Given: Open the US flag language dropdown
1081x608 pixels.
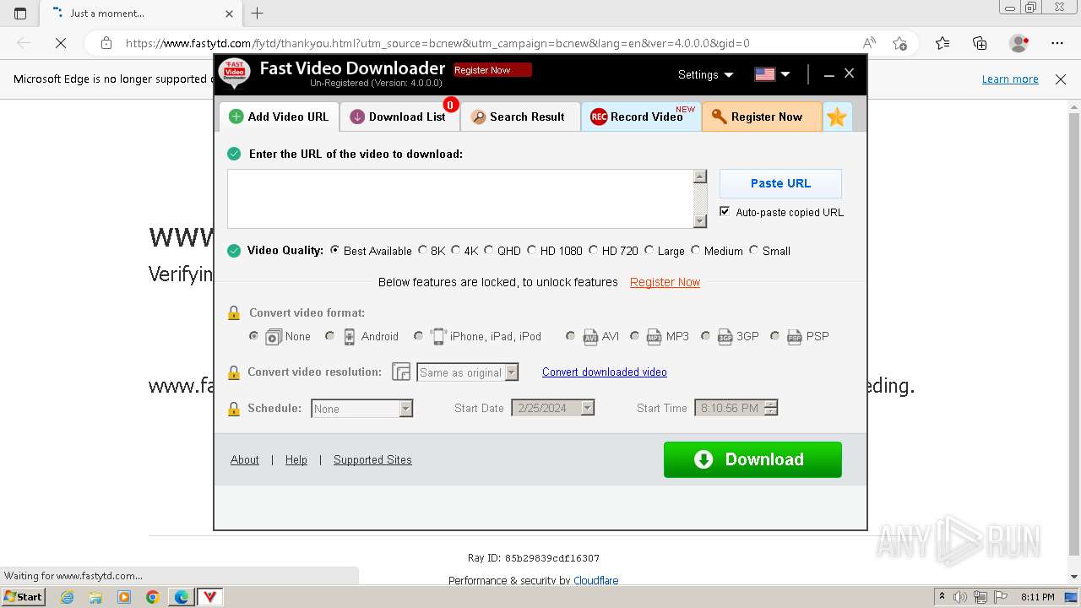Looking at the screenshot, I should pyautogui.click(x=772, y=74).
